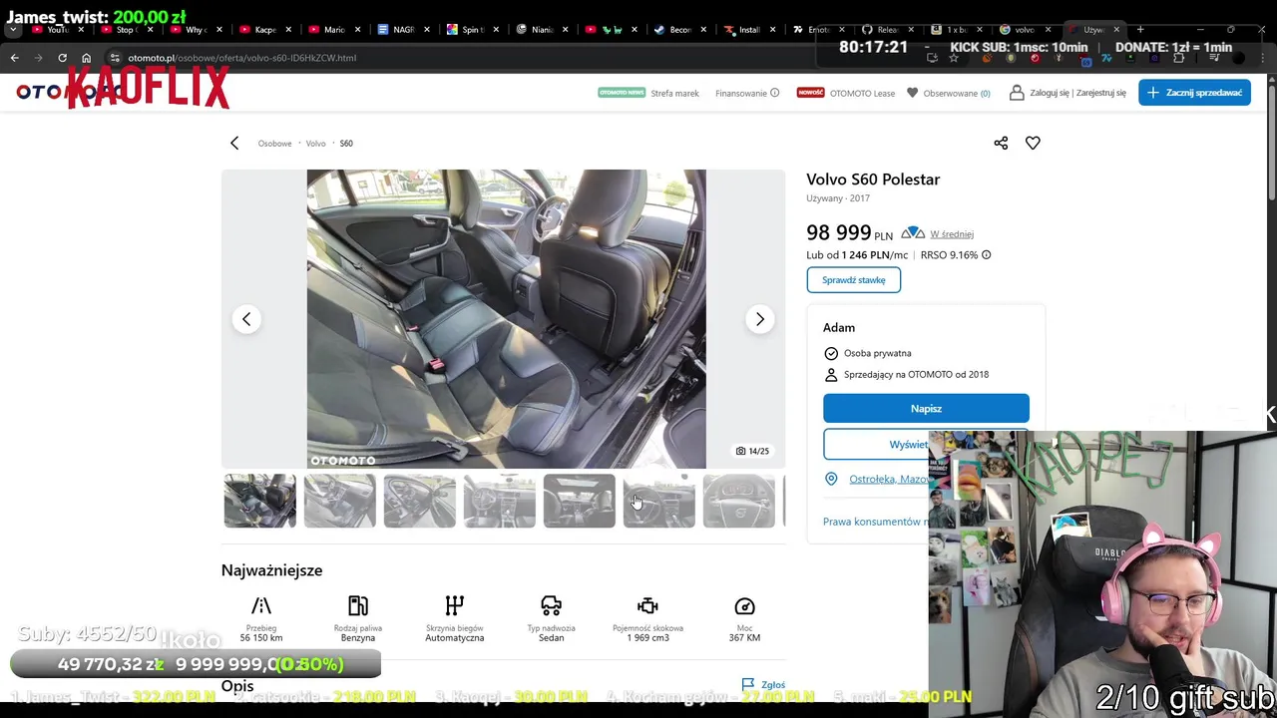Click the site info icon in address bar
Screen dimensions: 1277x718
coord(115,58)
